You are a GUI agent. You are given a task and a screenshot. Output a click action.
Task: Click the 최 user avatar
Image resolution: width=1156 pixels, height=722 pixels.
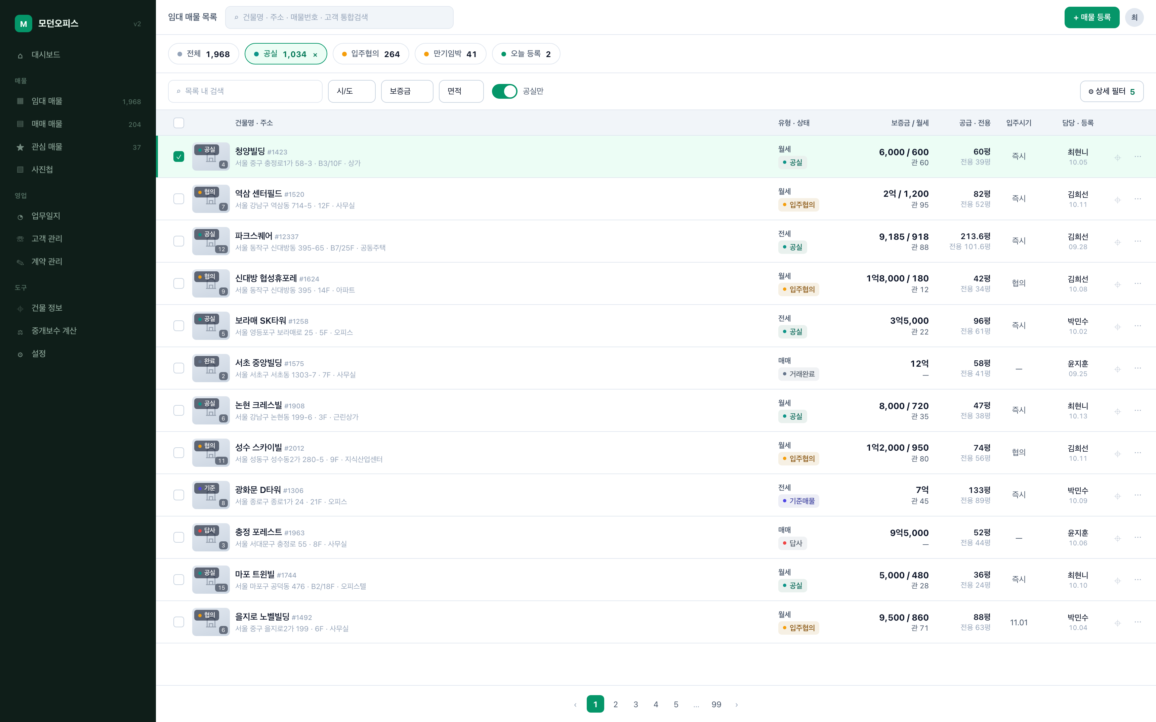point(1134,18)
